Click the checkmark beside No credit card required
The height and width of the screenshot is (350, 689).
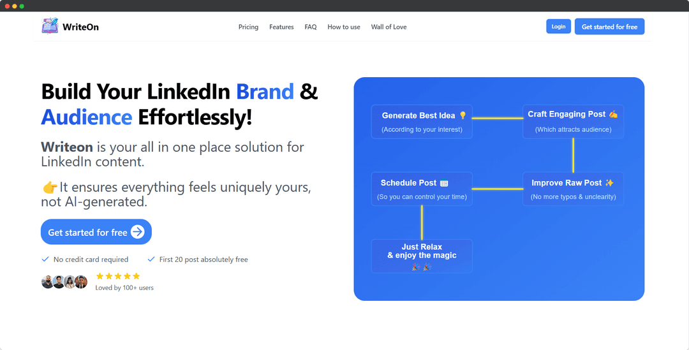[45, 259]
